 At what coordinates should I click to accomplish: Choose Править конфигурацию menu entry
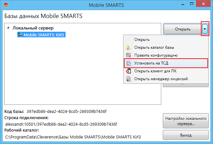tap(166, 55)
